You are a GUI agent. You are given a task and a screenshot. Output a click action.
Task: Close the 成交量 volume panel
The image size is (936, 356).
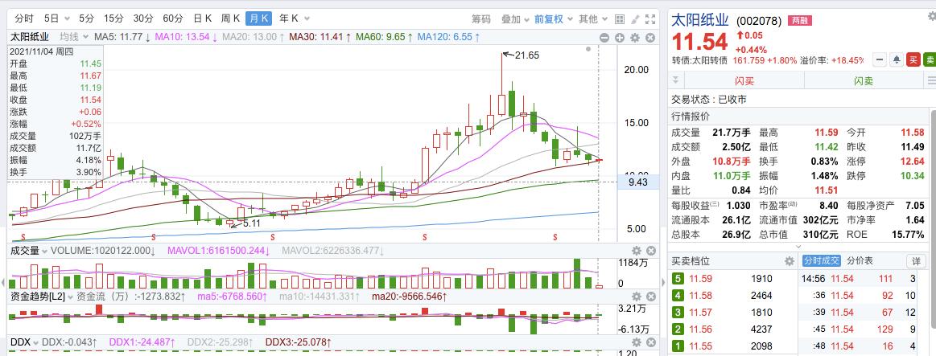(651, 251)
